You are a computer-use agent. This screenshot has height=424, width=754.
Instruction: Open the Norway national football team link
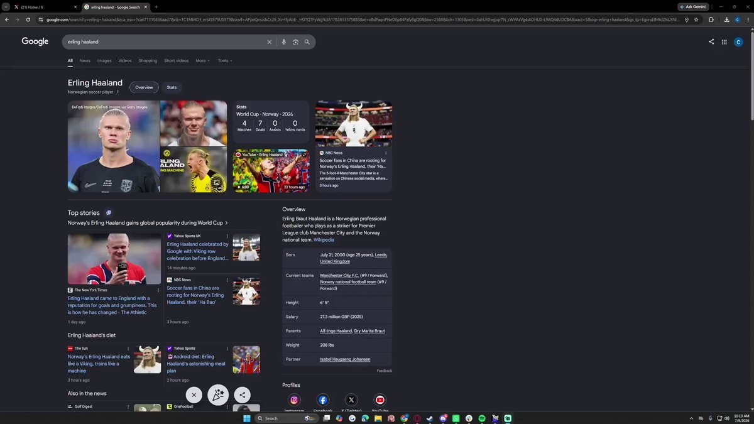click(x=348, y=282)
